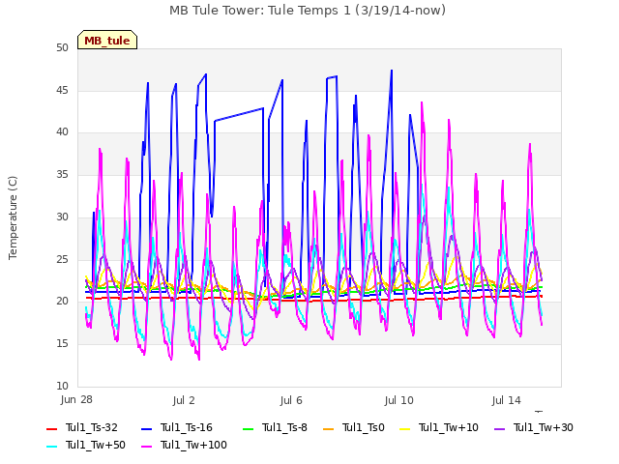Click the 'Jun 28' x-axis tick label

[76, 400]
